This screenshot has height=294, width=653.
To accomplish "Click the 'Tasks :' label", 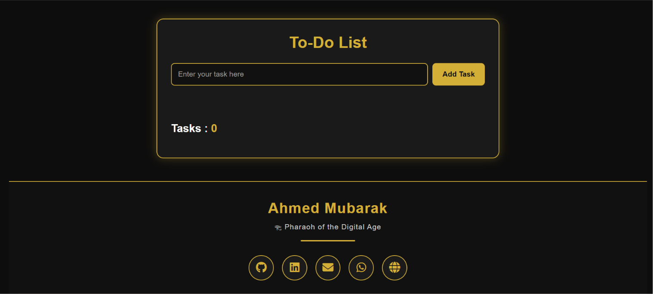I will pyautogui.click(x=190, y=128).
